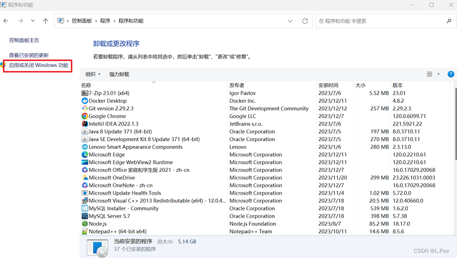This screenshot has width=457, height=258.
Task: Click the 强力卸载 toolbar button
Action: (x=119, y=74)
